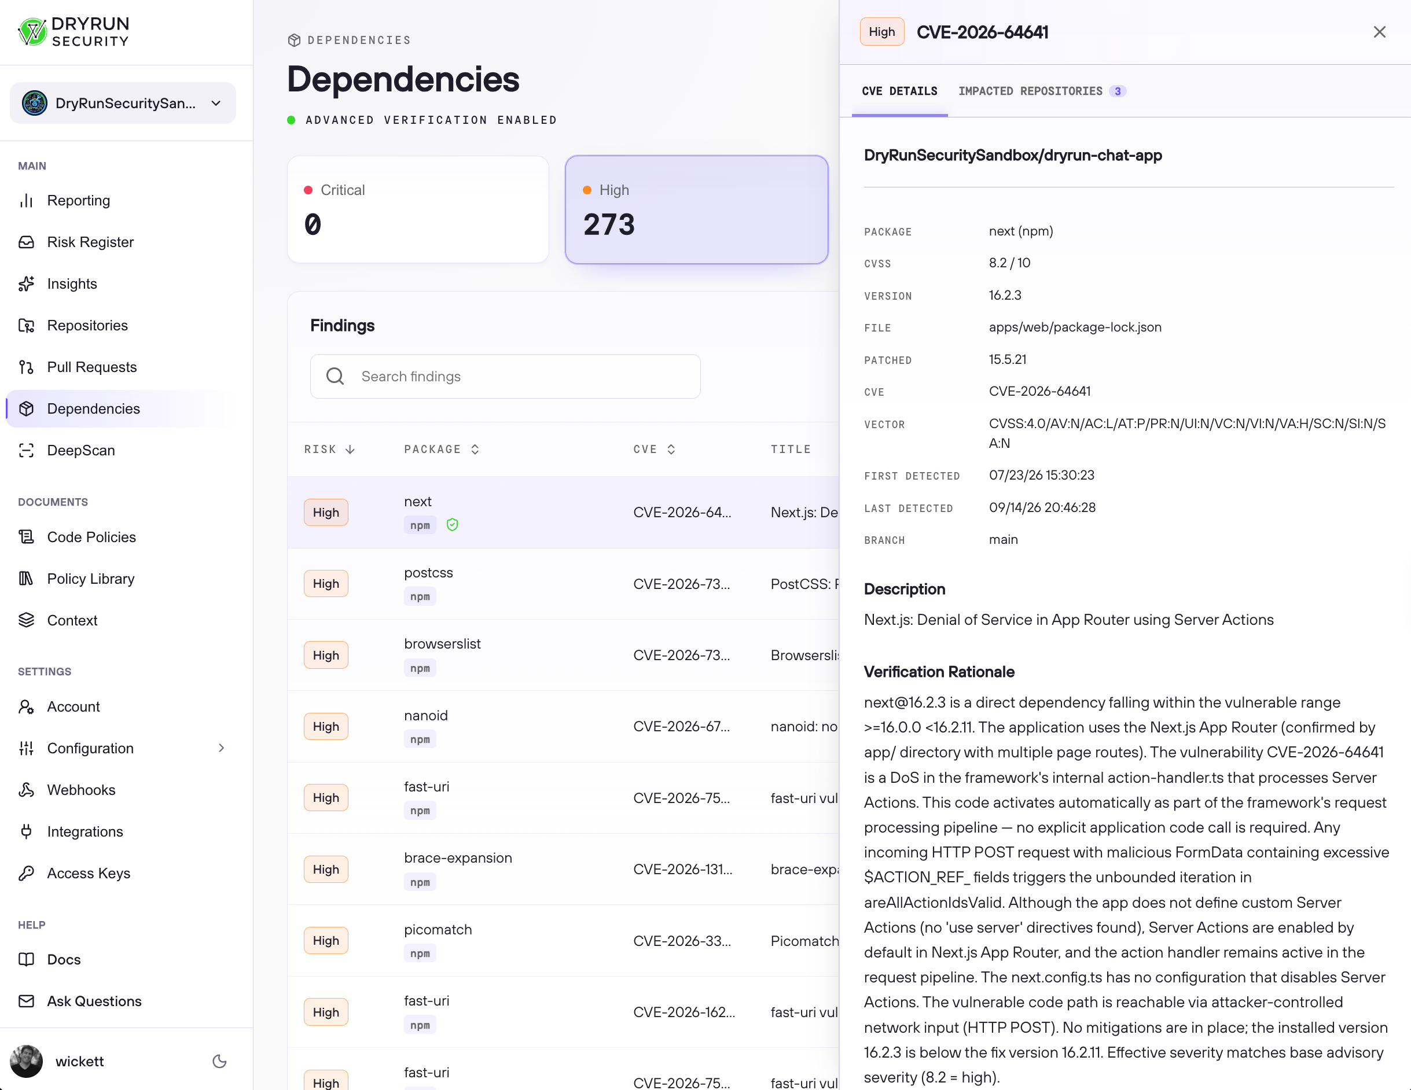Sort findings by the Risk column

[x=329, y=450]
